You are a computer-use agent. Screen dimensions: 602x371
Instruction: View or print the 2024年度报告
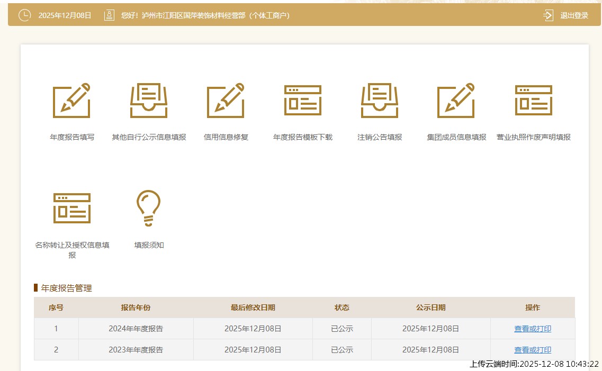533,329
